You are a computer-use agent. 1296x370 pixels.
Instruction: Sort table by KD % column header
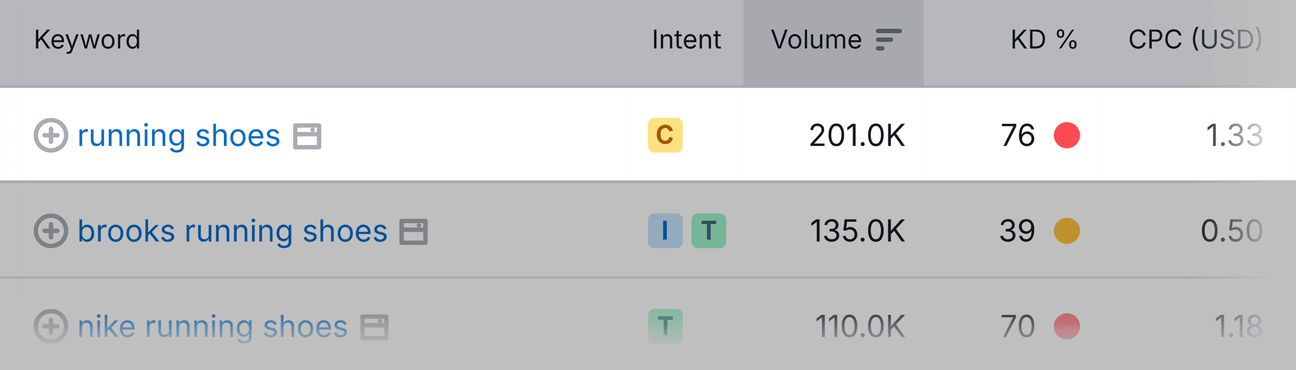pos(1044,40)
